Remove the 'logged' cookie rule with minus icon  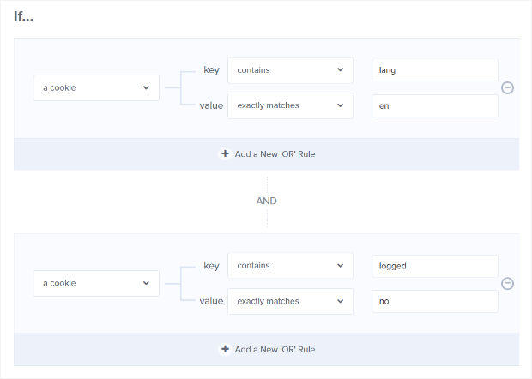pos(507,284)
